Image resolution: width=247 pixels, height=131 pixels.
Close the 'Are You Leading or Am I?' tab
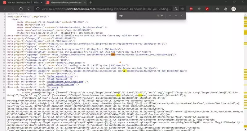[x=42, y=2]
